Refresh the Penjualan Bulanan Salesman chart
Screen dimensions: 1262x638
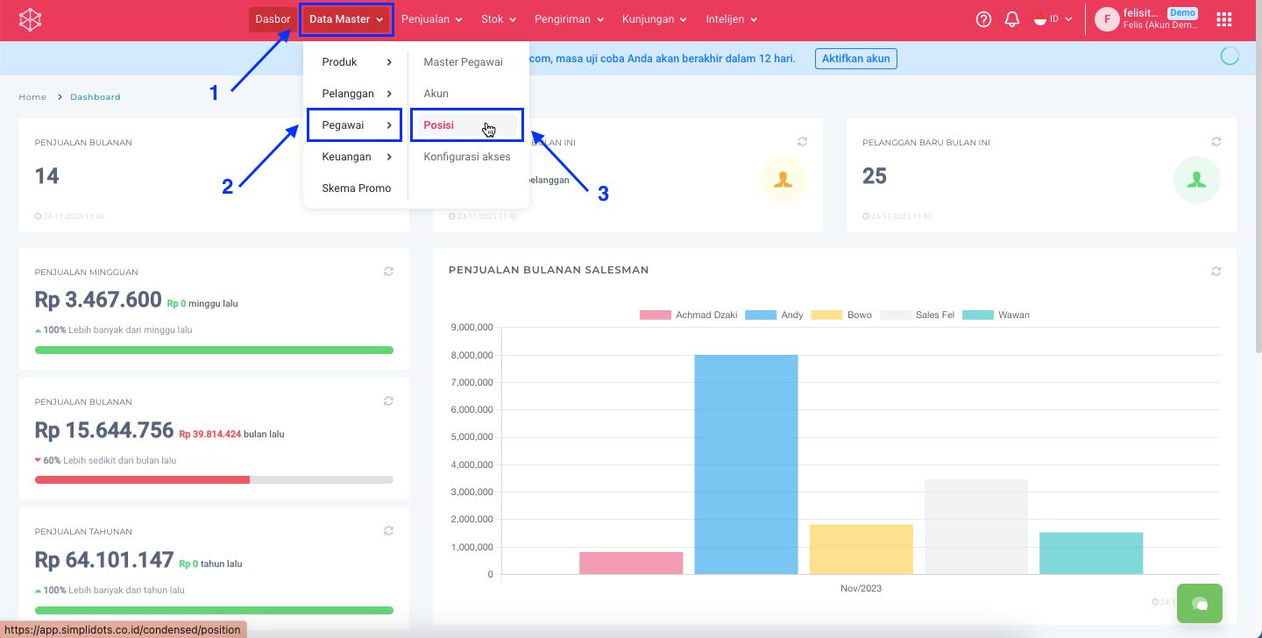point(1216,272)
